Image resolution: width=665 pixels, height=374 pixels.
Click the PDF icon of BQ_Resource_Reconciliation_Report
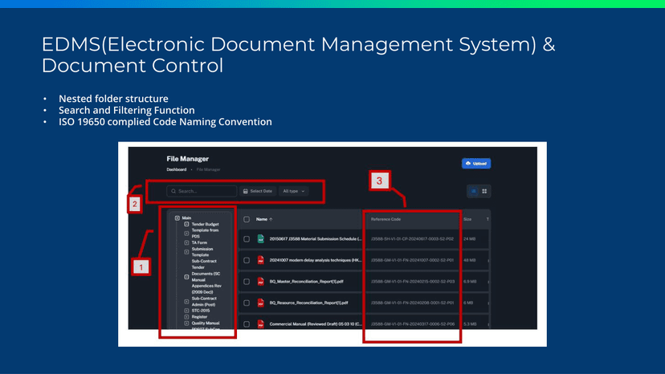point(261,303)
